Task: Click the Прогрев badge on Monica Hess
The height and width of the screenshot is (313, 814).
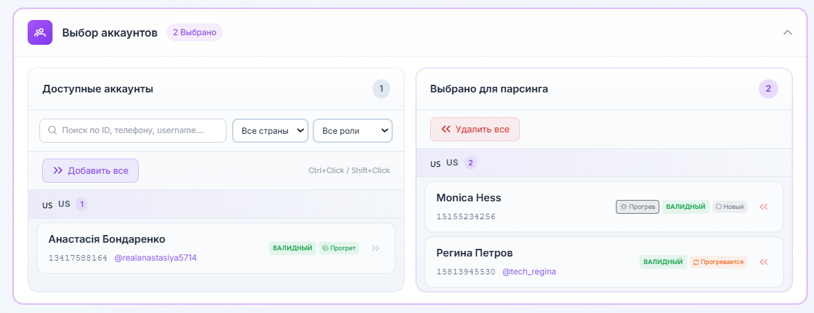Action: coord(637,207)
